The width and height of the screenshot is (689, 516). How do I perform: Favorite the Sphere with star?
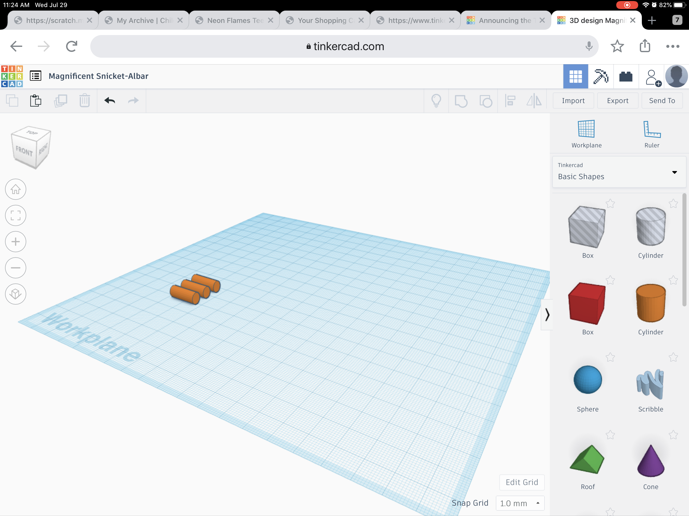(x=610, y=357)
